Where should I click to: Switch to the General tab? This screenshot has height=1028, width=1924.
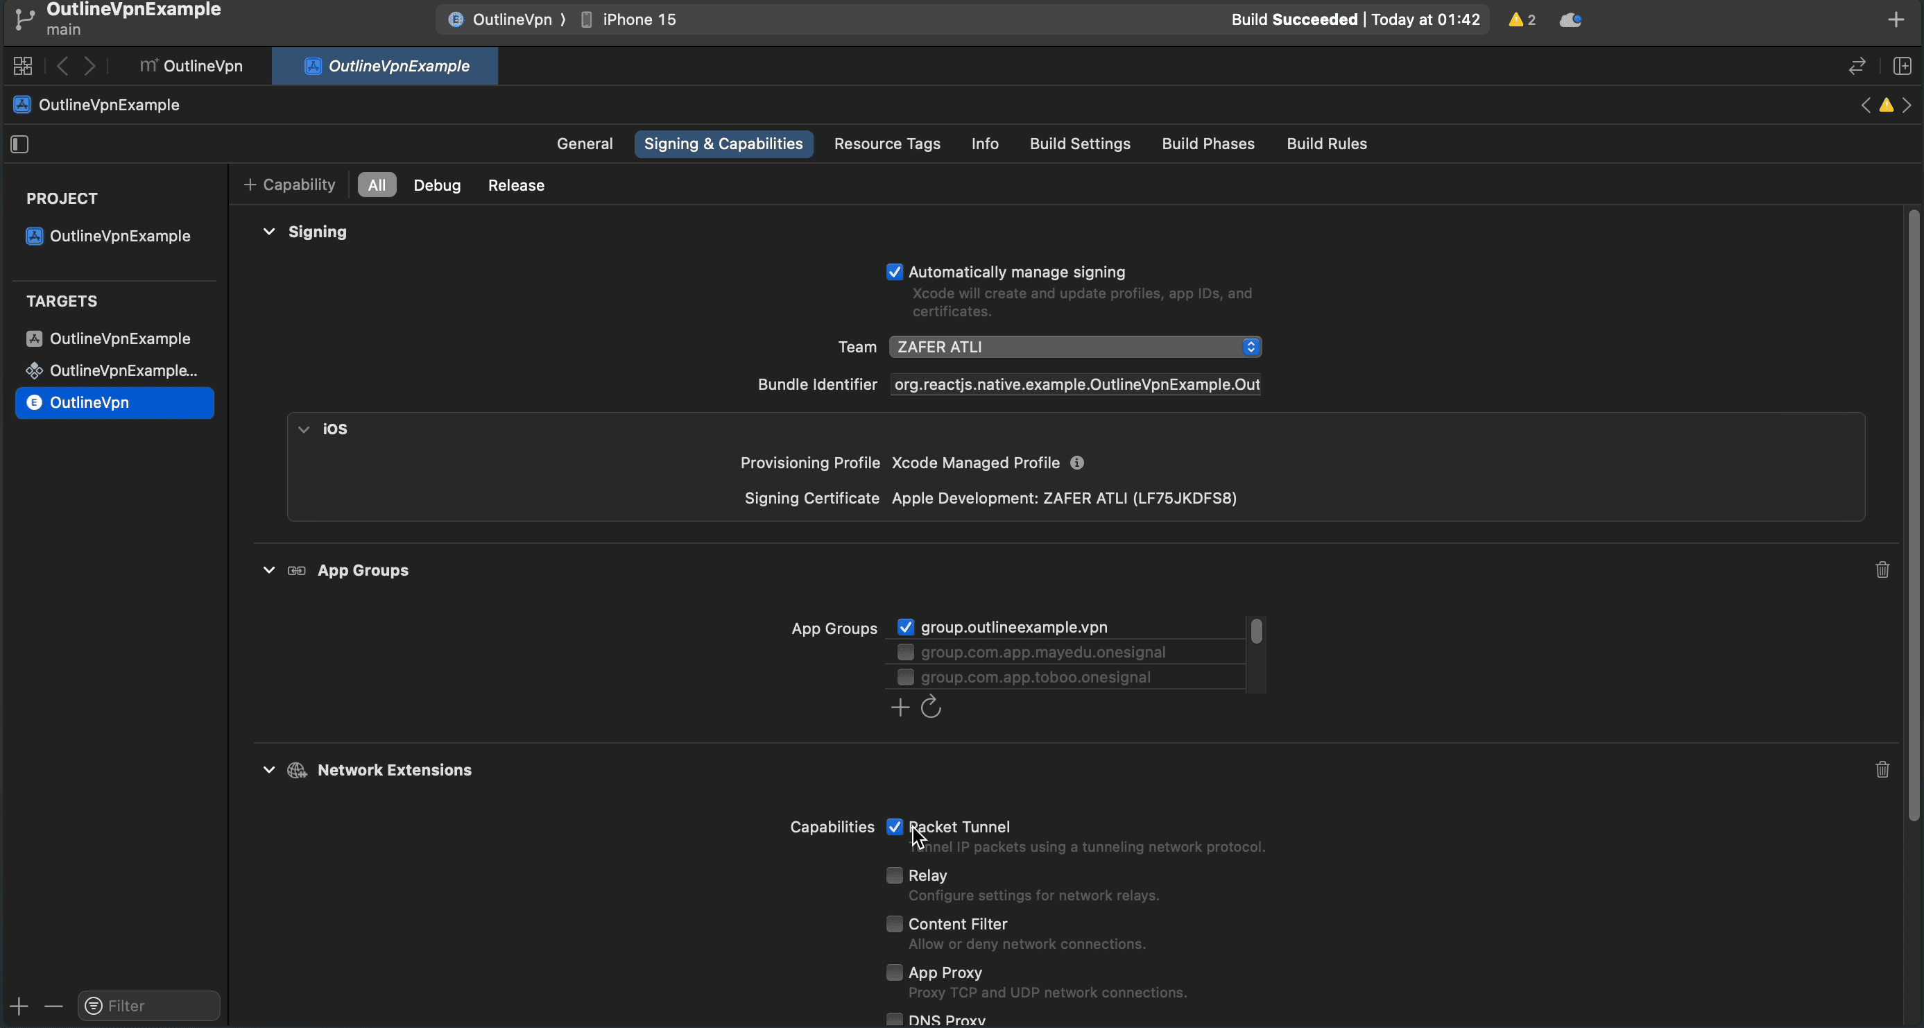[584, 144]
